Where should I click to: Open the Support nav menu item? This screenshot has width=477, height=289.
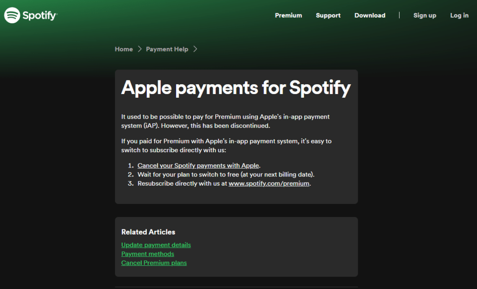(x=328, y=15)
